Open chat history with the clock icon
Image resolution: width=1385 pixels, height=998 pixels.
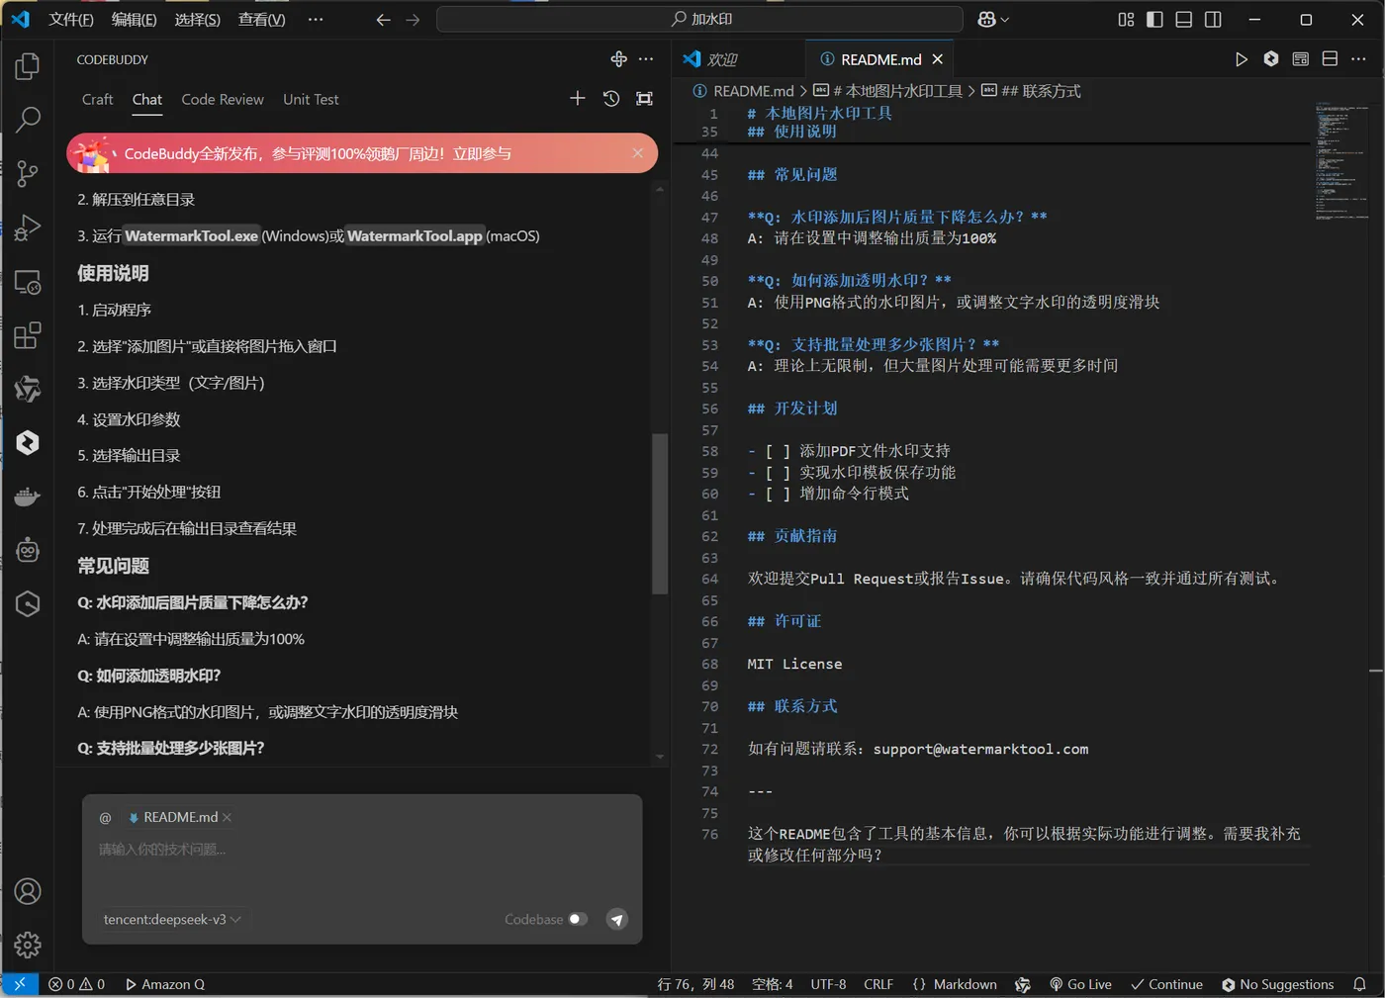tap(610, 98)
